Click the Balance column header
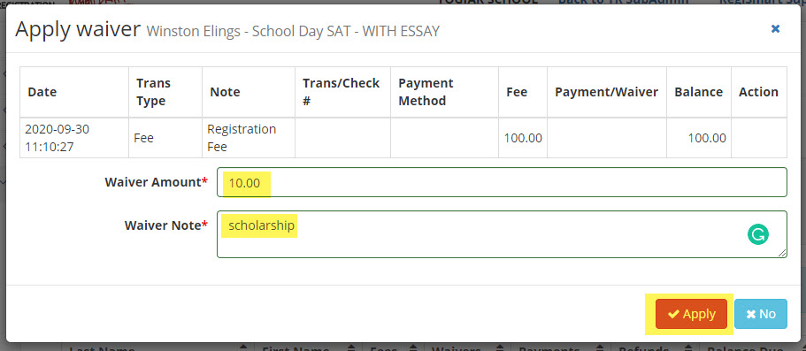 [x=699, y=92]
